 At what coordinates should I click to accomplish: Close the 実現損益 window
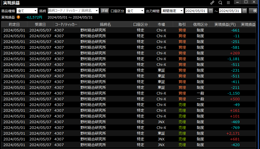[254, 2]
